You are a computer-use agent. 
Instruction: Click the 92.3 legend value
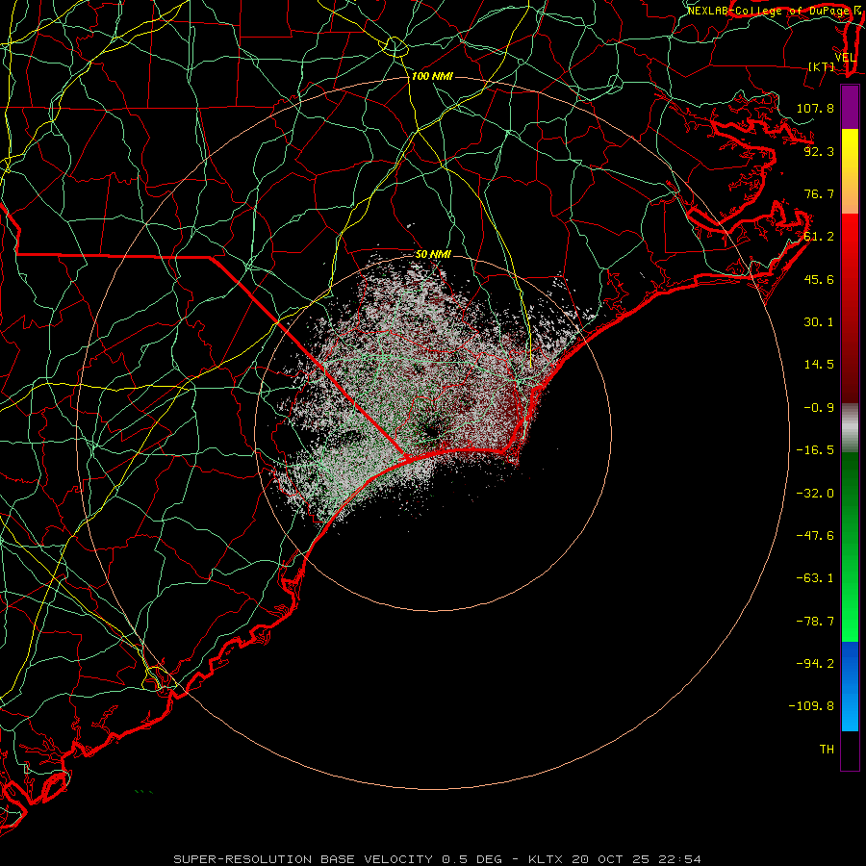tap(819, 151)
